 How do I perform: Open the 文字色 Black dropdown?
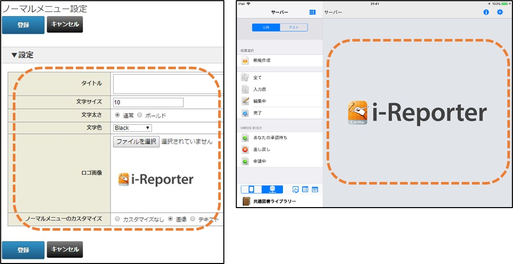(x=132, y=128)
